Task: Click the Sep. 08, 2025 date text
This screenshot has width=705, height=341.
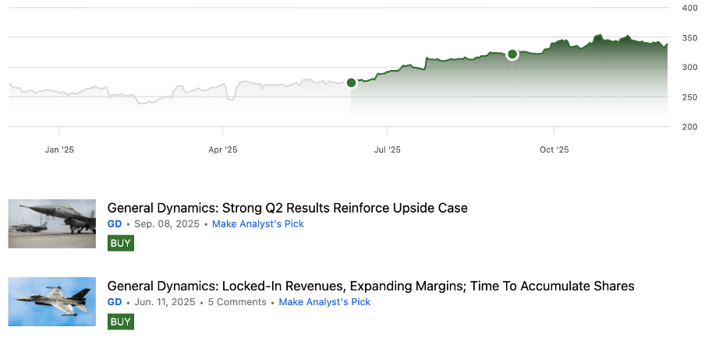Action: coord(168,224)
